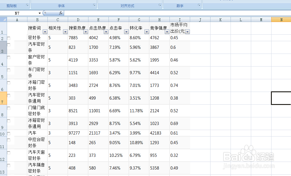Tick the checkbox in row 3 for 汽车密封条
This screenshot has height=176, width=291.
coord(9,45)
